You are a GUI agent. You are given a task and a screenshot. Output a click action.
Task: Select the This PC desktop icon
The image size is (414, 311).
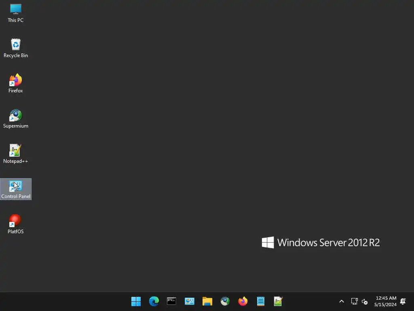pyautogui.click(x=16, y=13)
